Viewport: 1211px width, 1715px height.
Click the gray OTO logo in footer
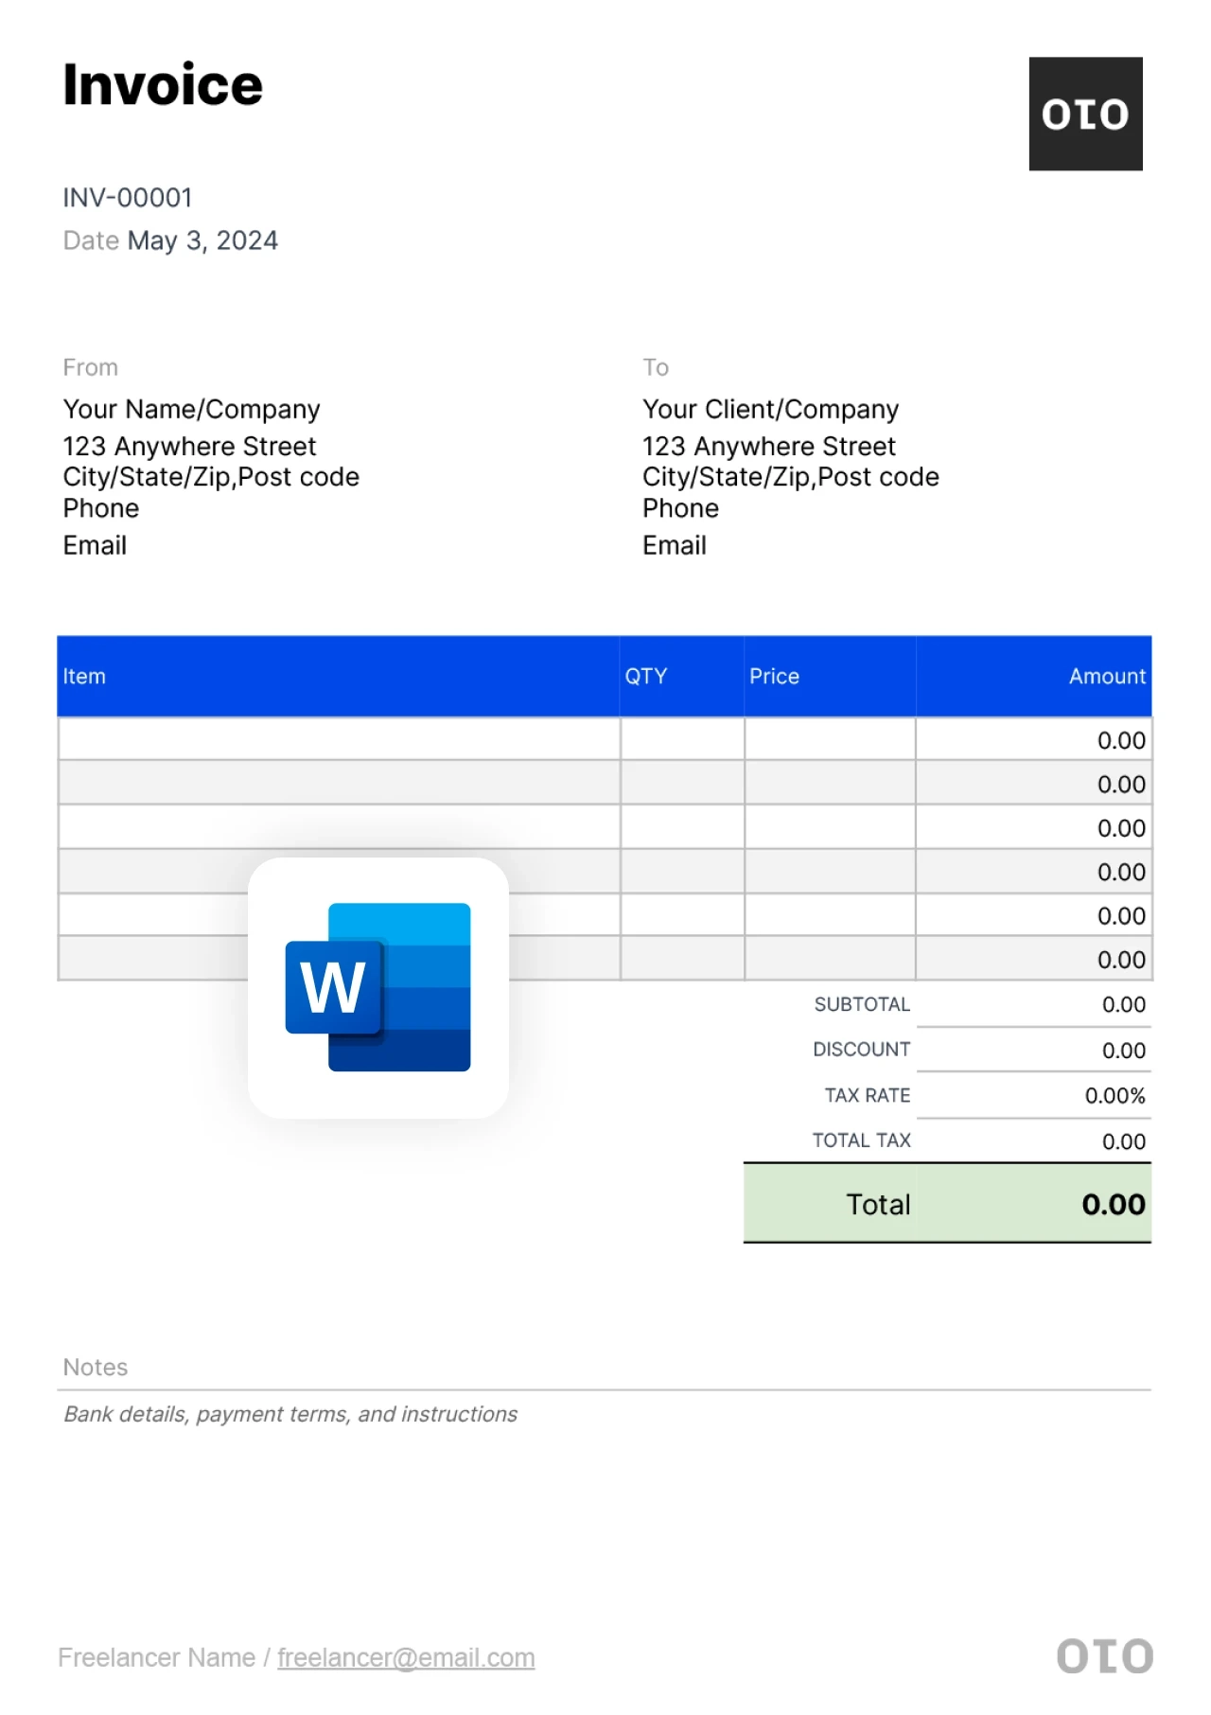click(x=1104, y=1656)
